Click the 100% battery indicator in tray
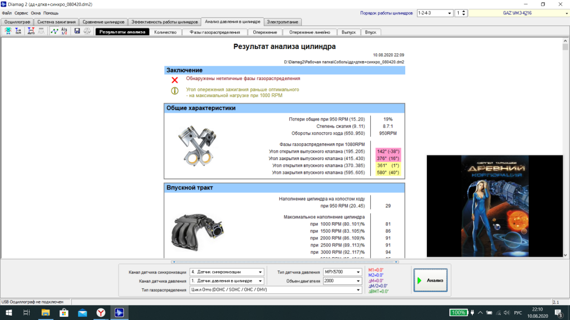This screenshot has width=570, height=320. click(458, 312)
